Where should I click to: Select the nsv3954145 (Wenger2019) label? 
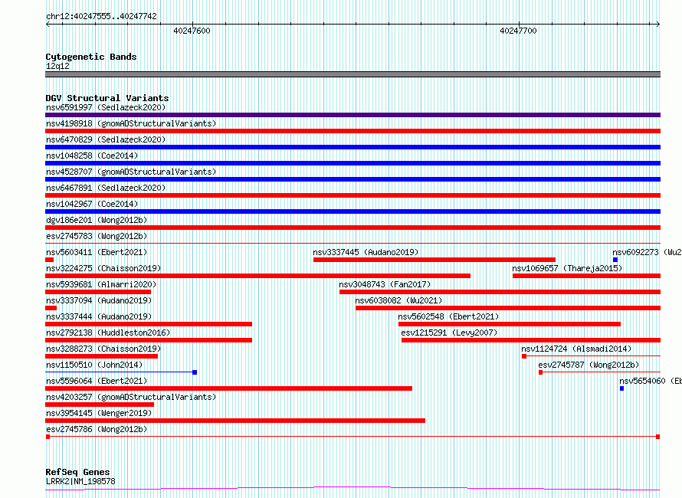99,413
